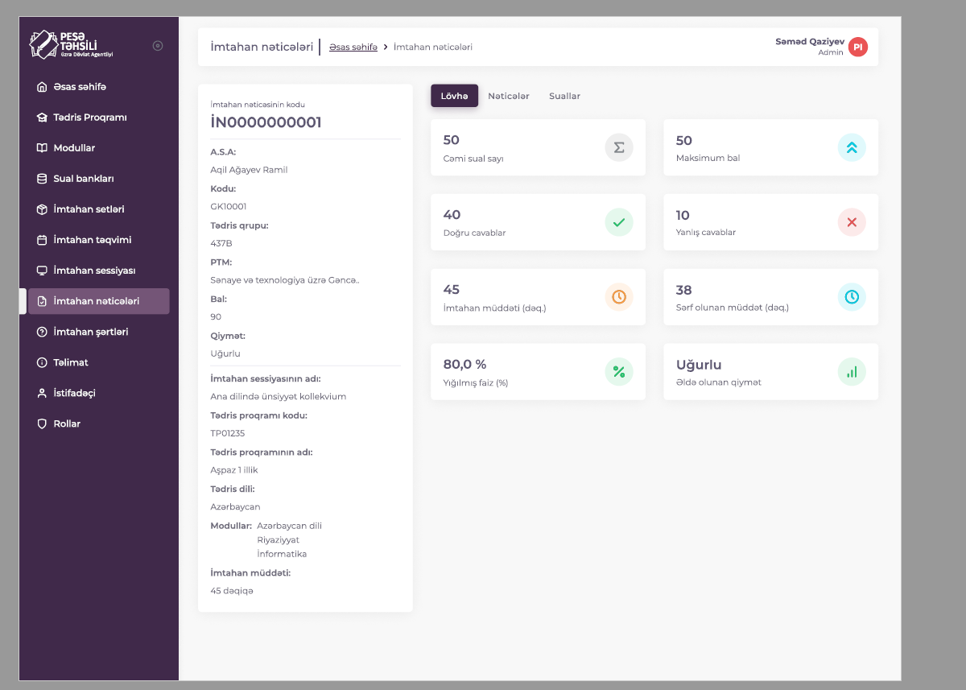Click graduation cap icon for Tədris Proqramı

[42, 118]
